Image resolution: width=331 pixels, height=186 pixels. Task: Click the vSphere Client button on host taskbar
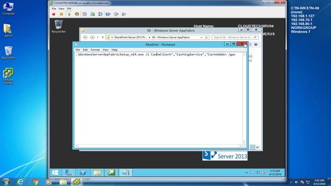[x=77, y=182]
